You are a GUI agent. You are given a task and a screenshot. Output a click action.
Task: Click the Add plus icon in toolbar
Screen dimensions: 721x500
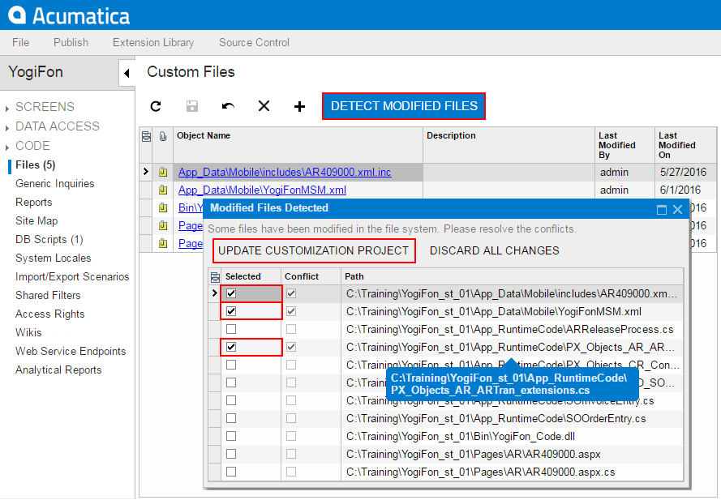(299, 106)
